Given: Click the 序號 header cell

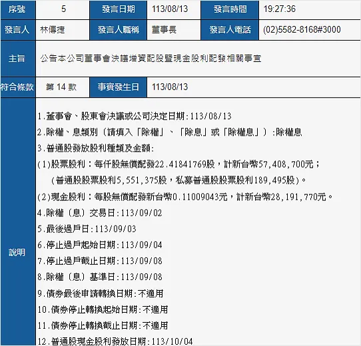Looking at the screenshot, I should point(18,10).
